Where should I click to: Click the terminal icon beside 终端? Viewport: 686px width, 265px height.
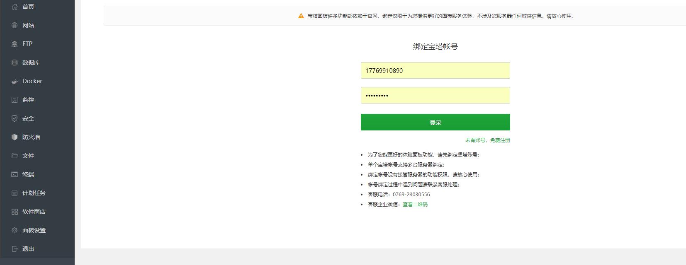pos(15,174)
